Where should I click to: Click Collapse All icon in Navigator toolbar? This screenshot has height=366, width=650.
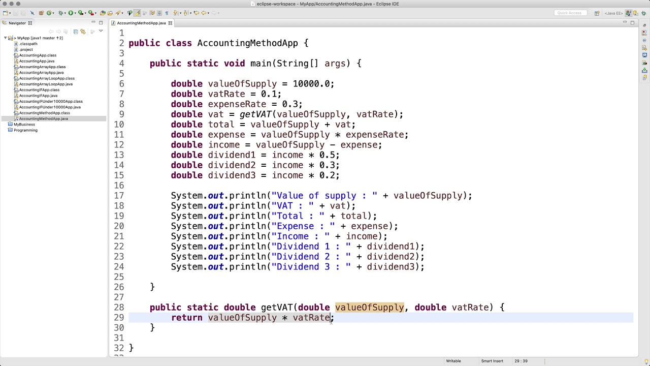[x=76, y=32]
